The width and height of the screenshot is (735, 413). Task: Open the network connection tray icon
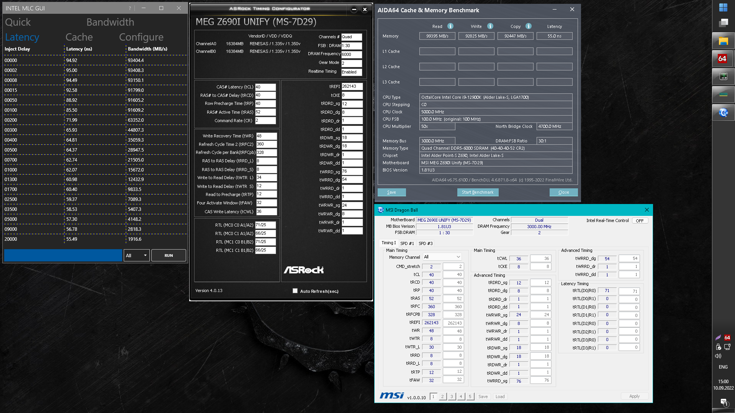727,347
